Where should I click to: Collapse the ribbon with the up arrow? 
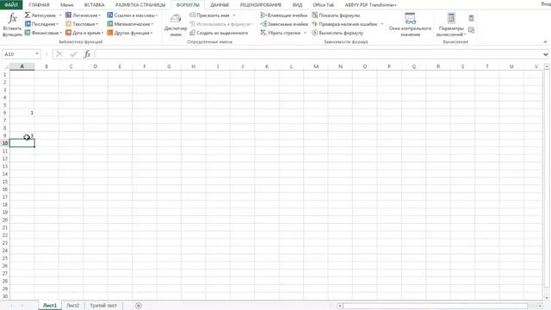tap(545, 42)
